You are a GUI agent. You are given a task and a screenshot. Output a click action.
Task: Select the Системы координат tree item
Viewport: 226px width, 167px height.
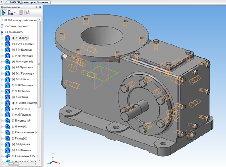(17, 26)
